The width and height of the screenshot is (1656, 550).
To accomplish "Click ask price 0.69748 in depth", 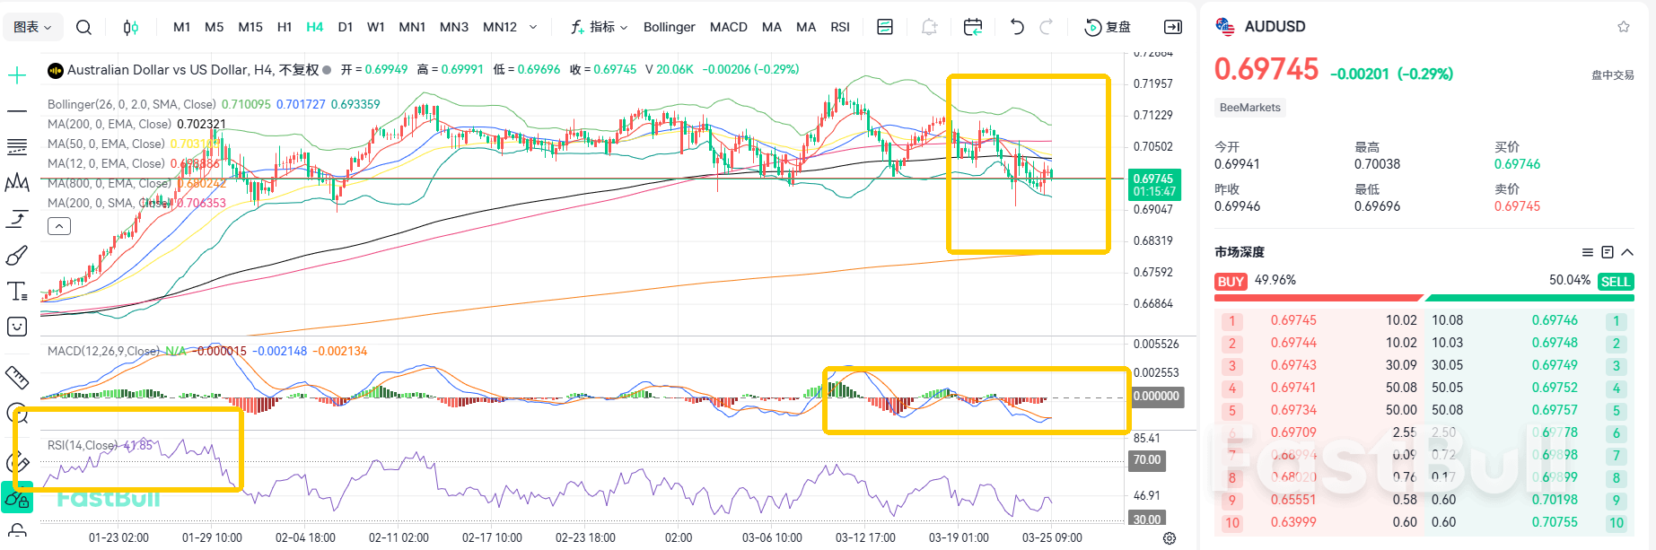I will pos(1555,343).
